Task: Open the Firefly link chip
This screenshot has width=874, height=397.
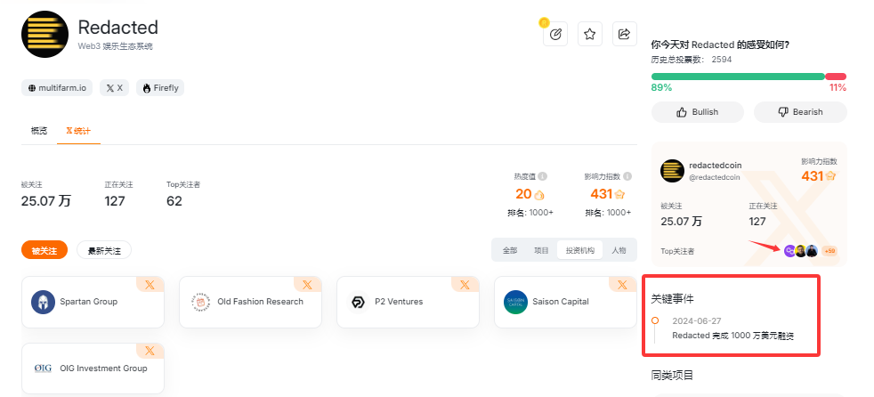Action: (160, 87)
